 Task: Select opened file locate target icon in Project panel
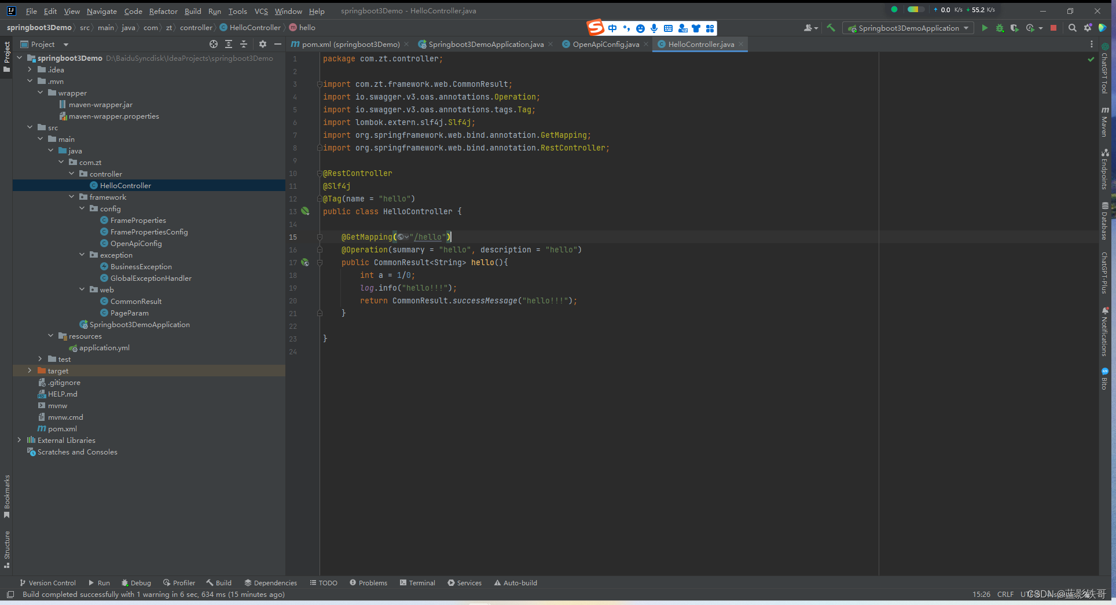[214, 44]
